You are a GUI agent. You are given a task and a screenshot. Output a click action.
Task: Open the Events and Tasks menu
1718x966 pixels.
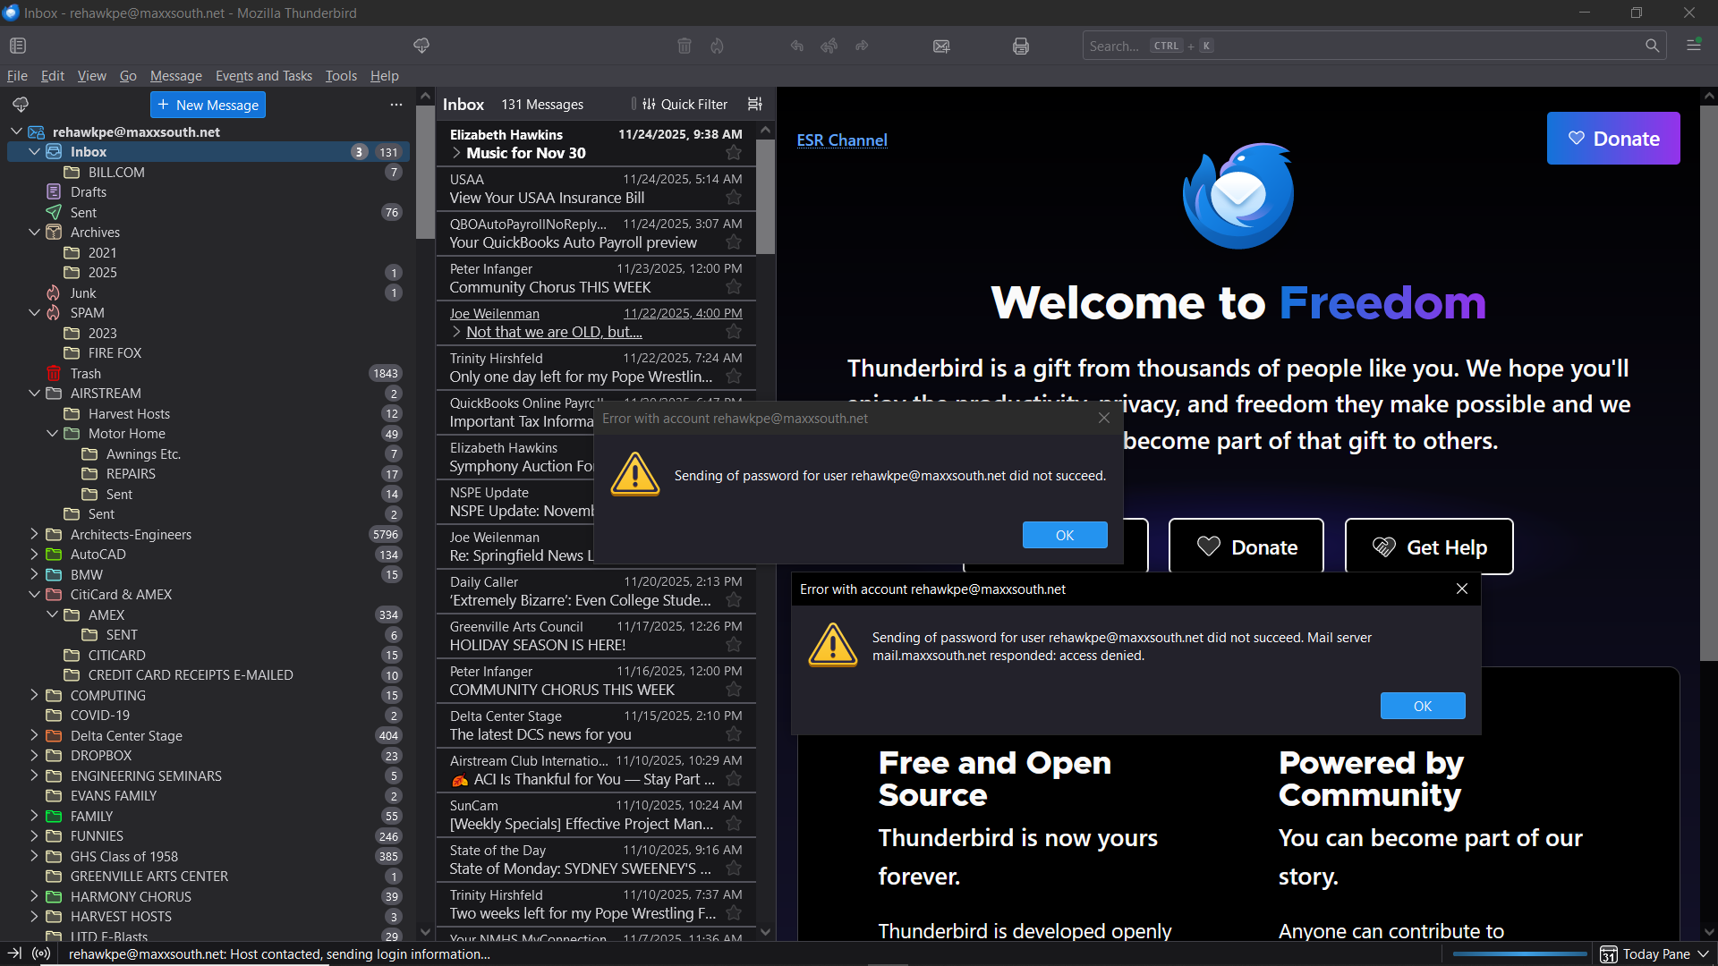[263, 76]
